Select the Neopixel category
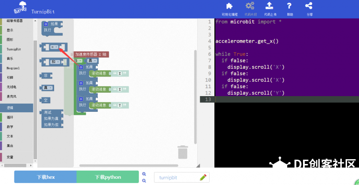The height and width of the screenshot is (185, 359). 16,68
